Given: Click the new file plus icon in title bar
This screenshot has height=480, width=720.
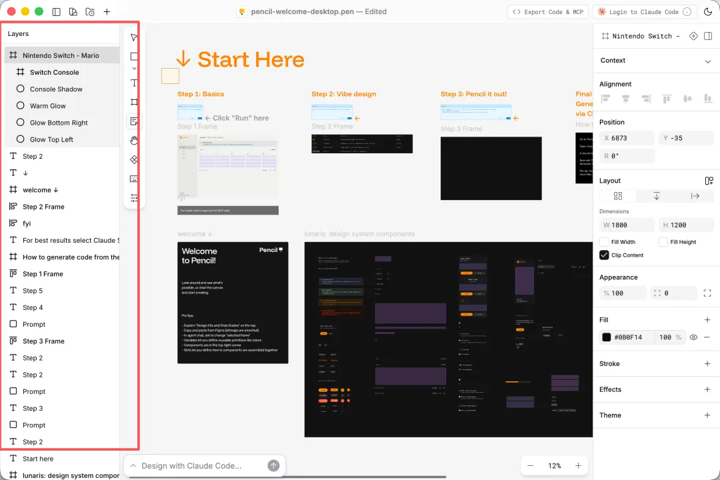Looking at the screenshot, I should click(107, 12).
